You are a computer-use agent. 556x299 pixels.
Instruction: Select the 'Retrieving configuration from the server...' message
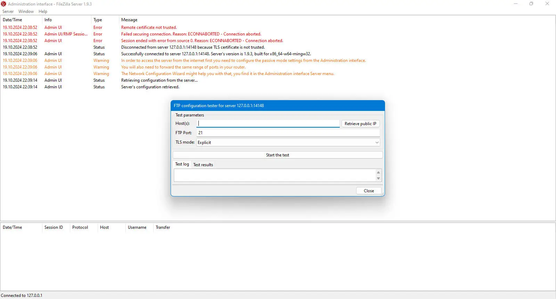159,80
